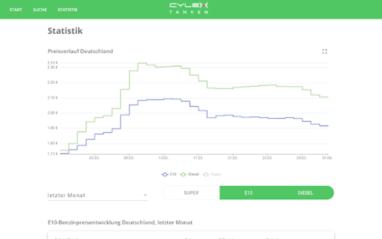Click the 2.00 € axis label
382x239 pixels.
pos(53,113)
